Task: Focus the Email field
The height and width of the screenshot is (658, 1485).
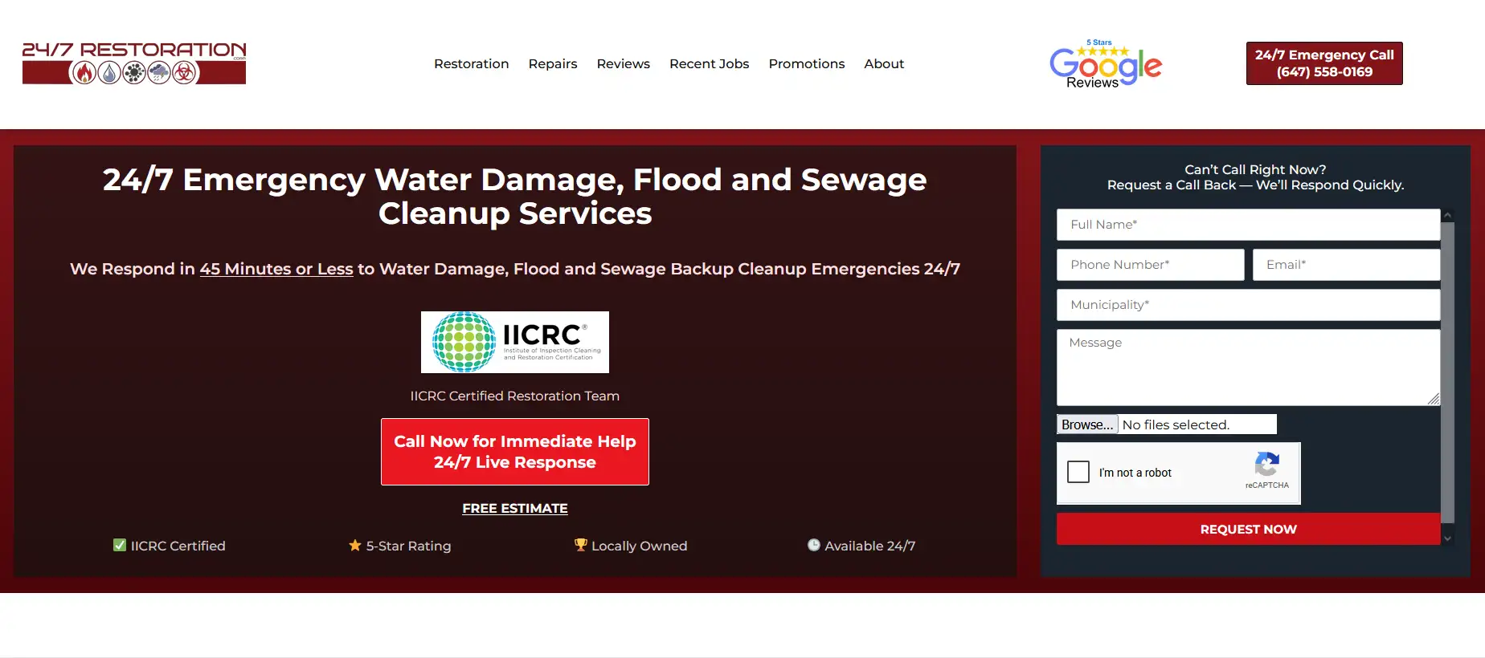Action: (1347, 265)
